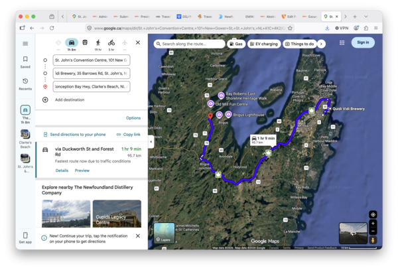Switch to the DSJ tab
This screenshot has width=398, height=270.
click(x=184, y=17)
